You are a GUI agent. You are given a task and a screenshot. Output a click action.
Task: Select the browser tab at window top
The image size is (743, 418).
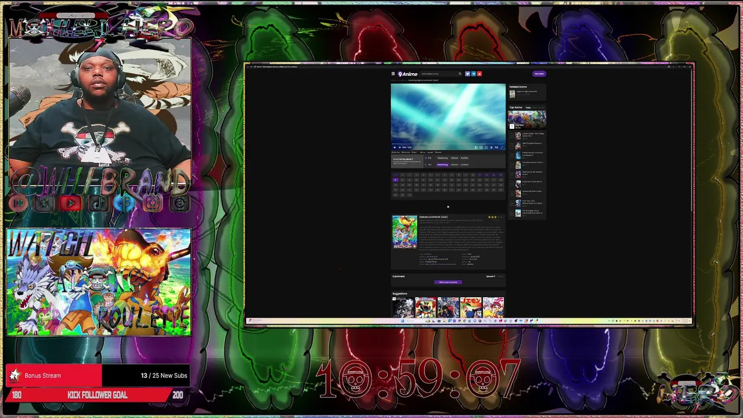point(277,67)
